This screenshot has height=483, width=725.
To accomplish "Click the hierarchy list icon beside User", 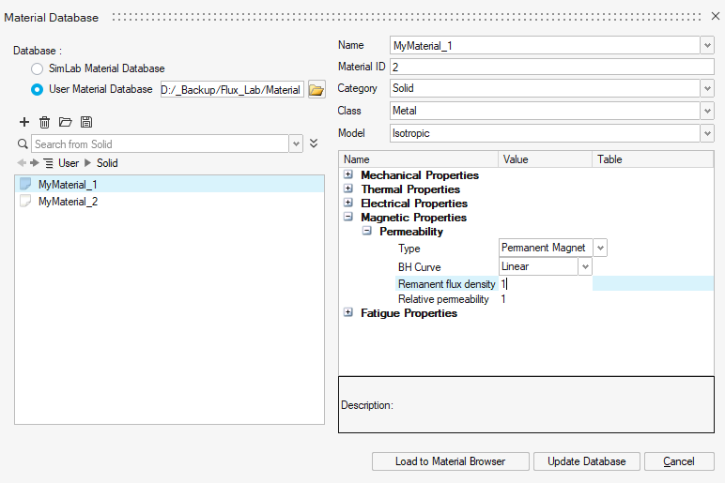I will coord(48,163).
